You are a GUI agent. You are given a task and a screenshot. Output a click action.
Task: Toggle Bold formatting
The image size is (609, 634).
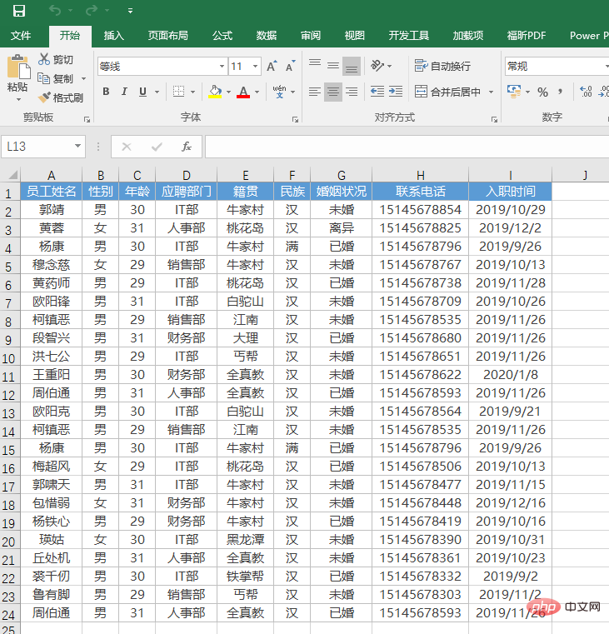106,92
